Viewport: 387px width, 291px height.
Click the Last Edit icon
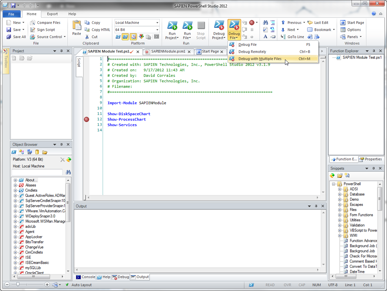click(310, 22)
